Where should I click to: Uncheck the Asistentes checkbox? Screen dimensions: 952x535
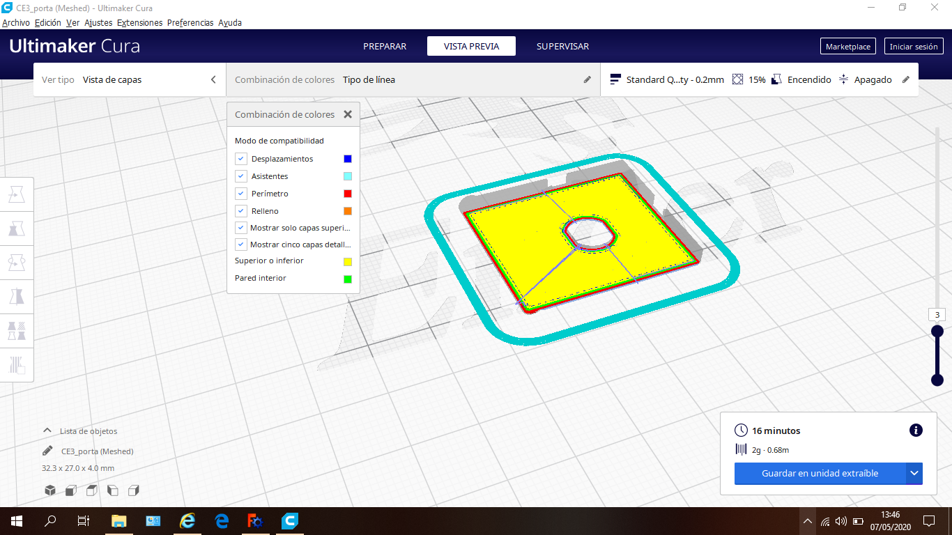(x=241, y=176)
